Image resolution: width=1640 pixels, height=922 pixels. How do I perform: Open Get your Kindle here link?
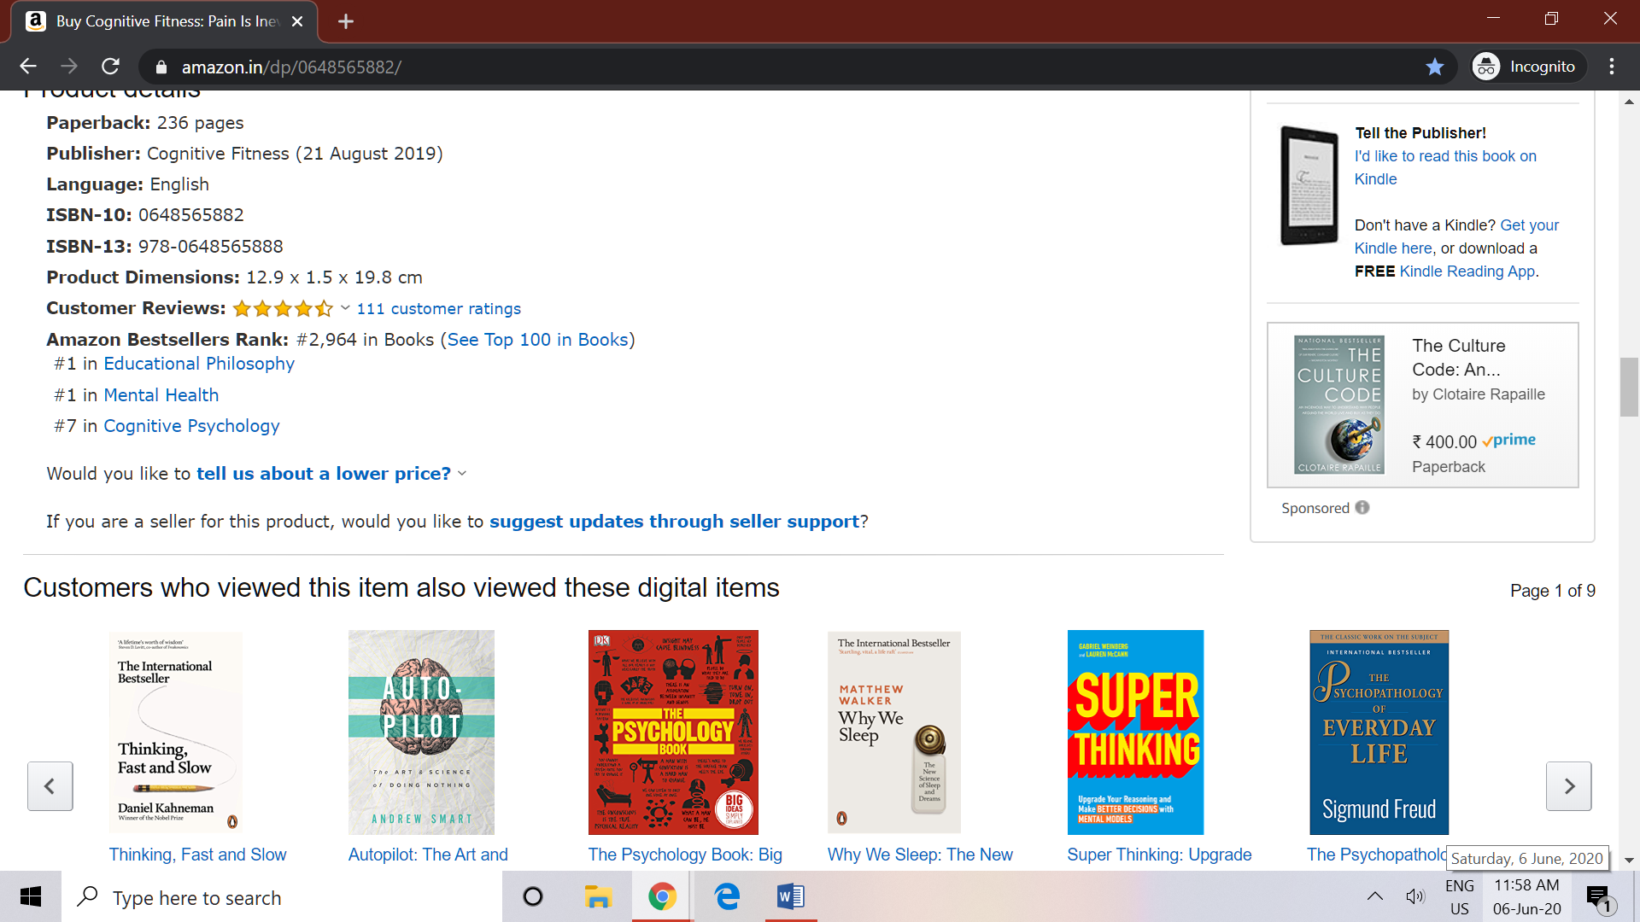[1456, 236]
